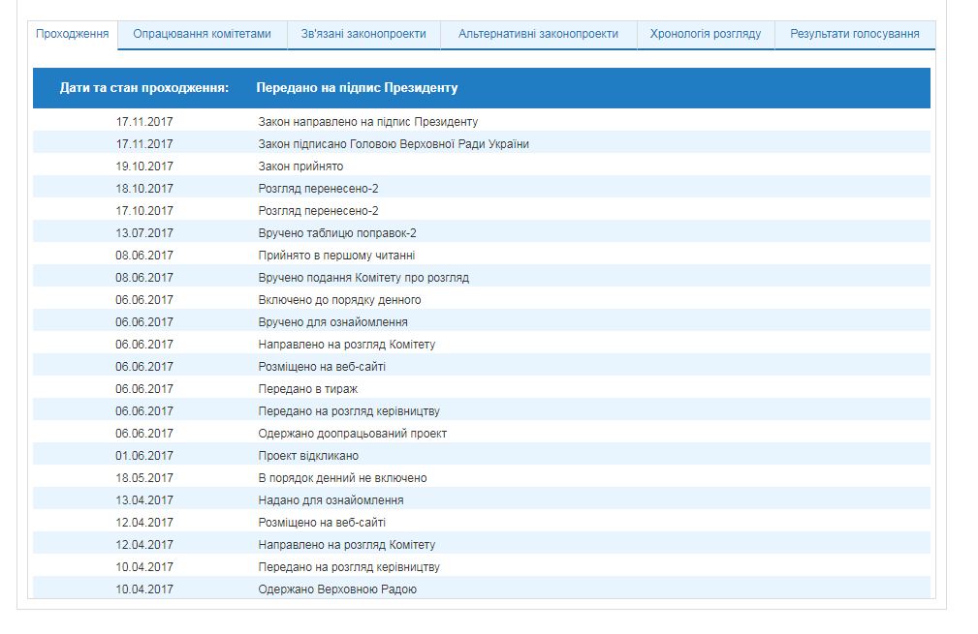This screenshot has width=978, height=634.
Task: Select the 'Проект відкликано' status entry
Action: click(308, 456)
